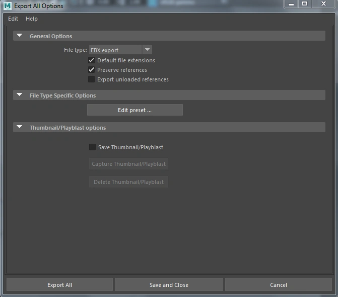Screen dimensions: 338x297
Task: Click Save and Close button
Action: [169, 285]
